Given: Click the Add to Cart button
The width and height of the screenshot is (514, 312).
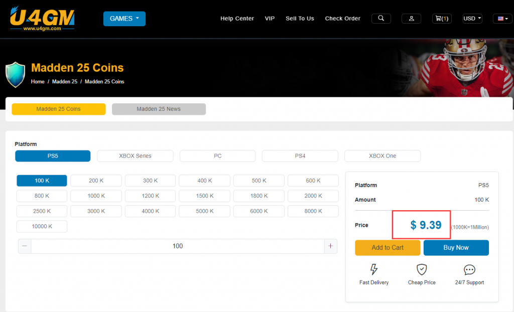Looking at the screenshot, I should (388, 248).
